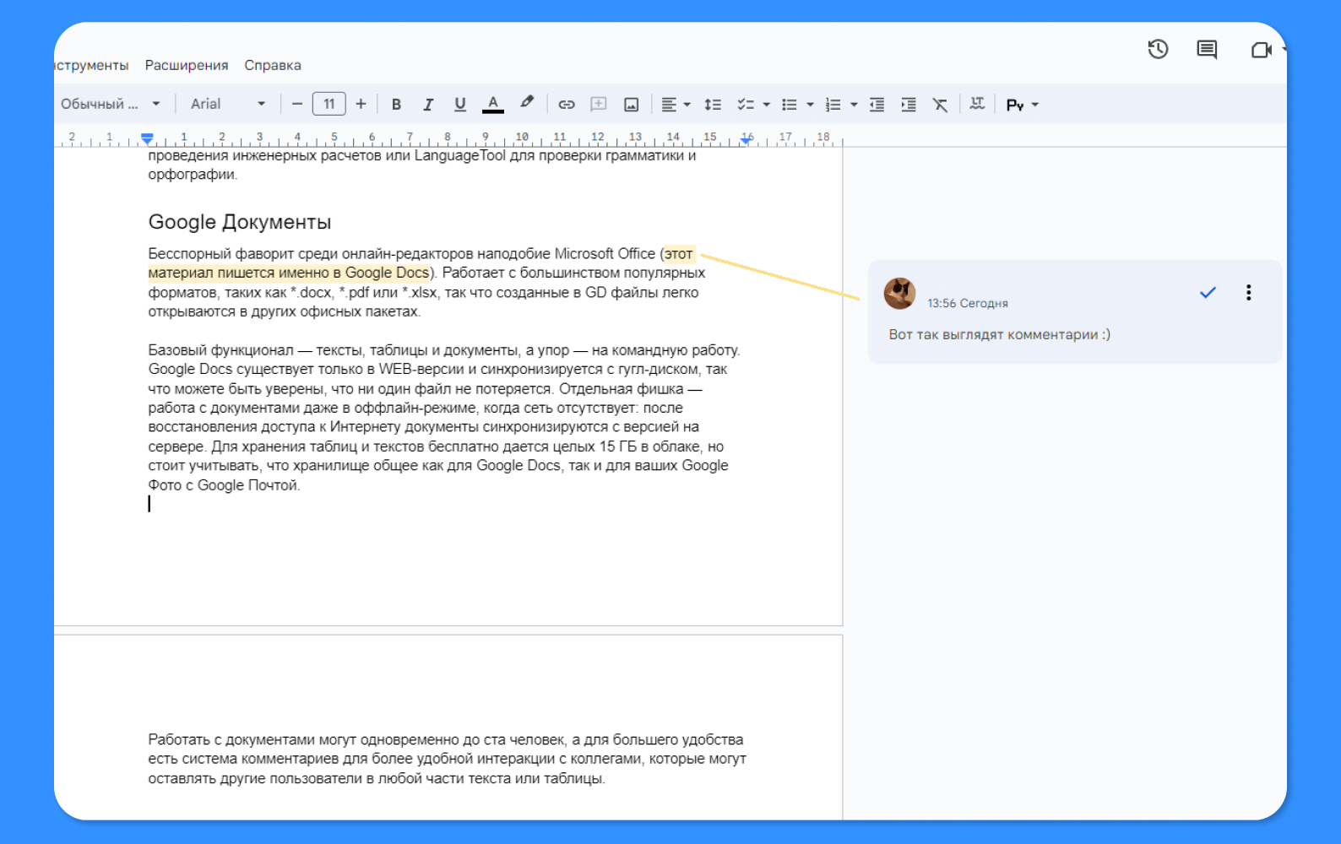Clear text formatting
Image resolution: width=1341 pixels, height=844 pixels.
pos(940,105)
